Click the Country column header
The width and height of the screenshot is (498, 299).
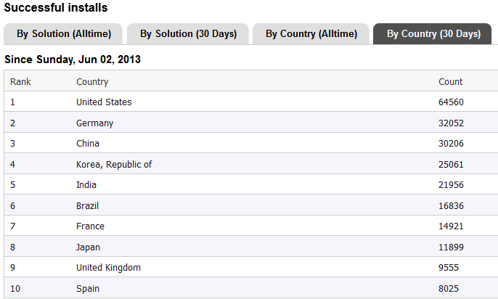coord(92,81)
